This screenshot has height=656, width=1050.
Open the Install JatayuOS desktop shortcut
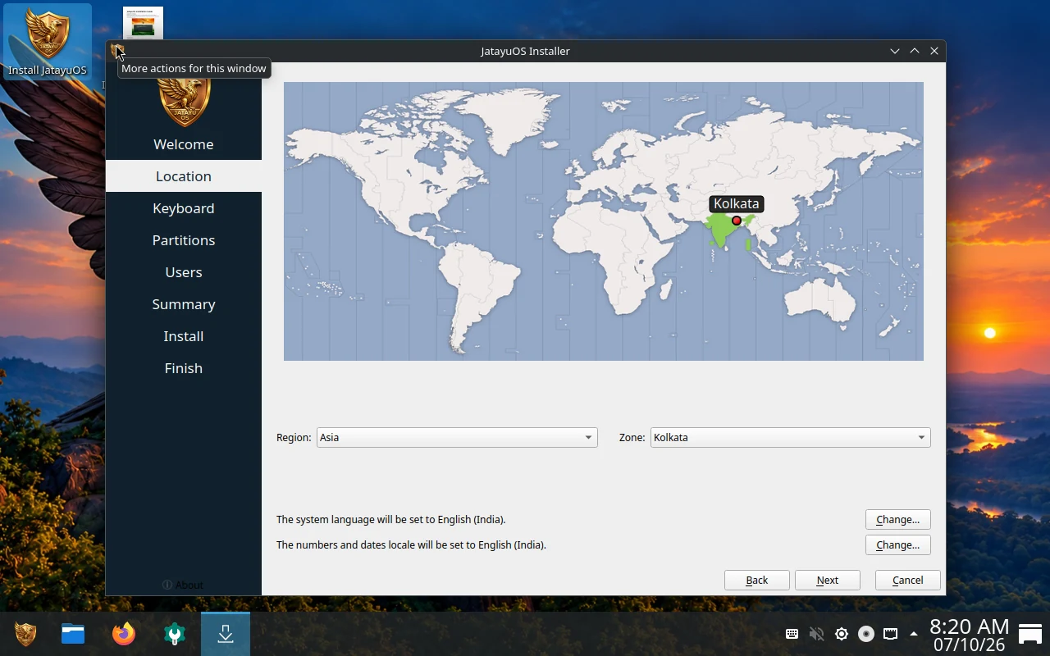point(47,41)
